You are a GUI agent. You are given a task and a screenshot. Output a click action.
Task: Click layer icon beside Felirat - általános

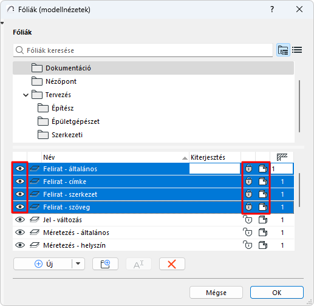pyautogui.click(x=35, y=169)
